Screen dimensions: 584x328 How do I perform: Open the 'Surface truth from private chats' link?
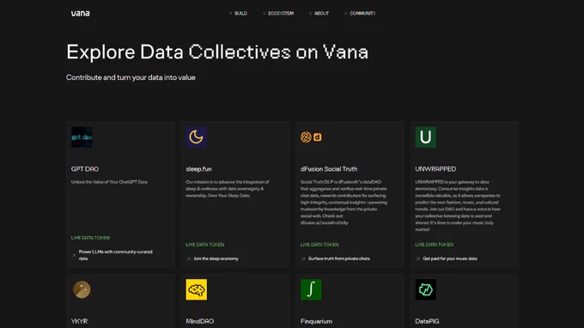[339, 258]
